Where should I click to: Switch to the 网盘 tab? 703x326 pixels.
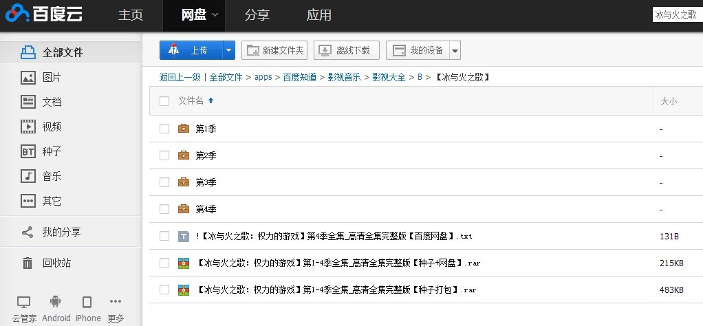[194, 15]
